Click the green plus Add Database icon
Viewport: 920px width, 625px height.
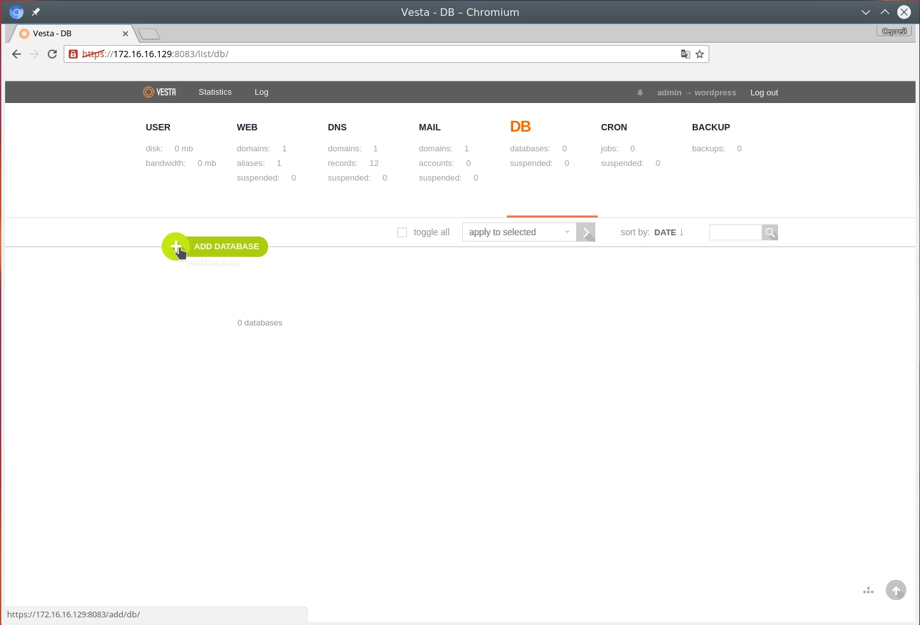pos(176,246)
